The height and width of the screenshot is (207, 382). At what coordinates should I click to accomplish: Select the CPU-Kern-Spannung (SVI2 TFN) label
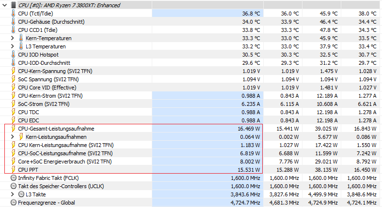(x=55, y=71)
